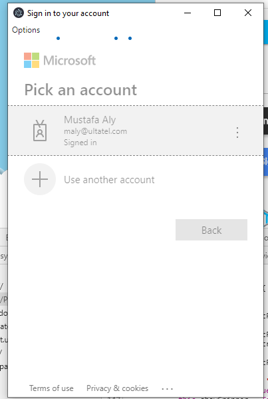268x399 pixels.
Task: Open the Privacy & cookies link
Action: click(x=117, y=388)
